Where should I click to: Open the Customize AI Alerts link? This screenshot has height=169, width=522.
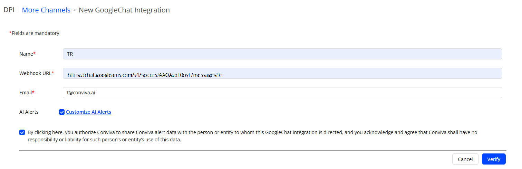click(x=88, y=112)
